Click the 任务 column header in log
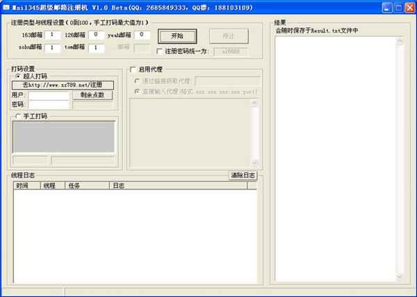This screenshot has width=417, height=297. (x=87, y=186)
